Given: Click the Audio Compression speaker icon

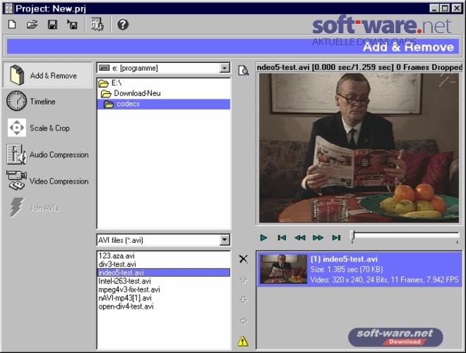Looking at the screenshot, I should tap(17, 154).
